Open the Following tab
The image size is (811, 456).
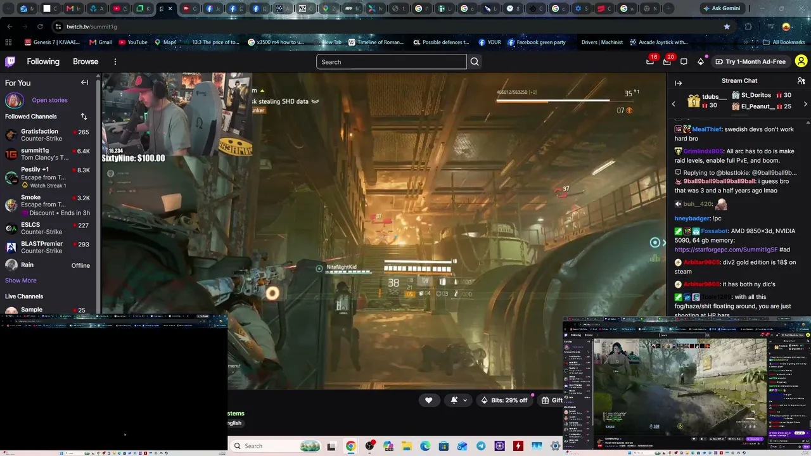[43, 61]
